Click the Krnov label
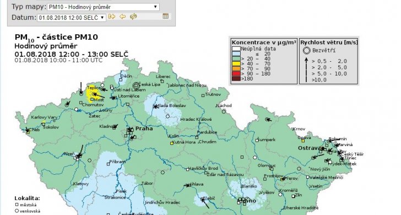This screenshot has width=401, height=215. tap(299, 129)
